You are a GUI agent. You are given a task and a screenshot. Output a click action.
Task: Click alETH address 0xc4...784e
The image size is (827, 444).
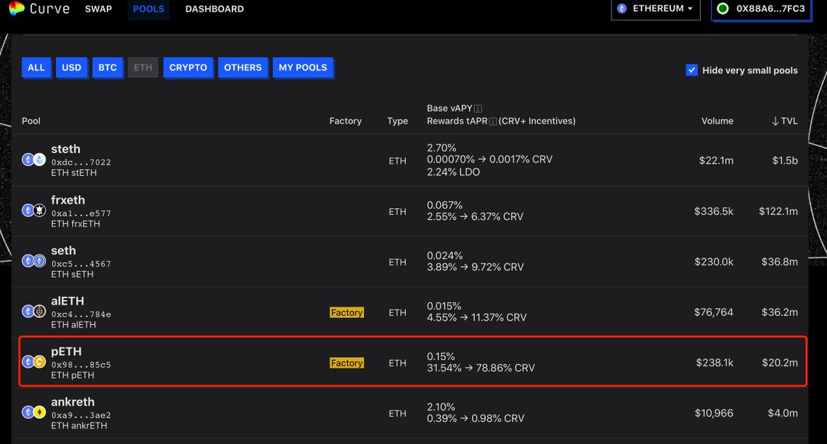point(81,314)
